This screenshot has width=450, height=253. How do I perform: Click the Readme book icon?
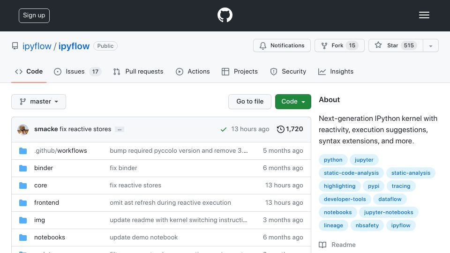322,245
